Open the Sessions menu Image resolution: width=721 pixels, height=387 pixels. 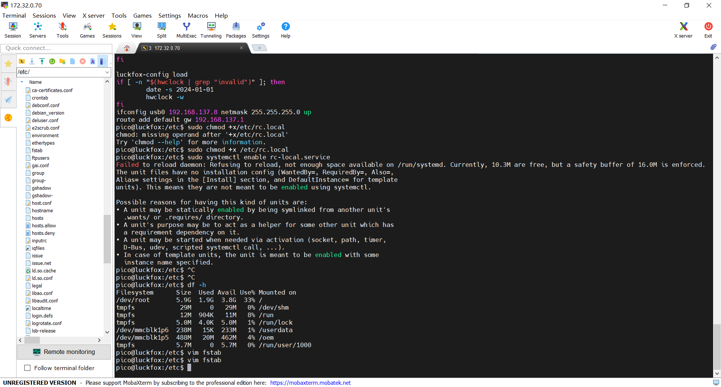[44, 15]
